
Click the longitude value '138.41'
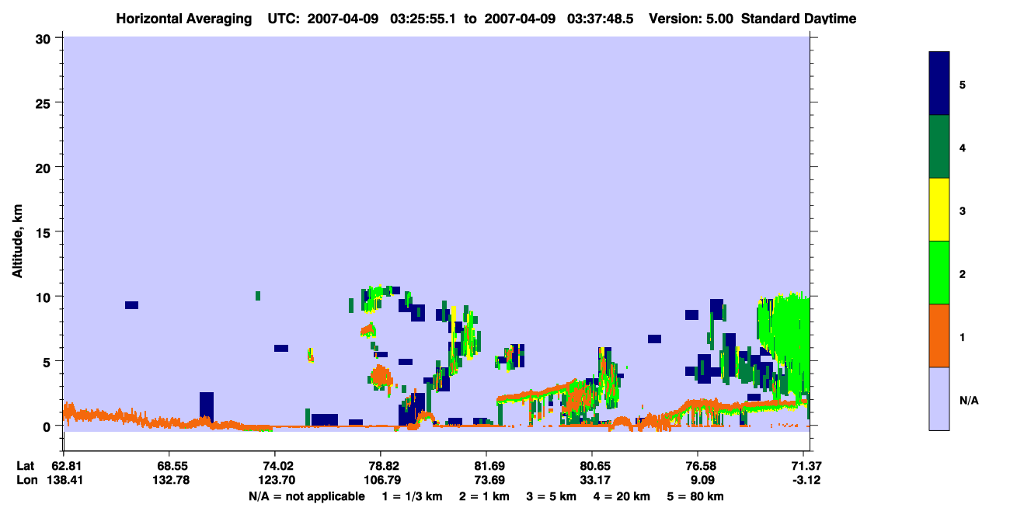coord(63,480)
